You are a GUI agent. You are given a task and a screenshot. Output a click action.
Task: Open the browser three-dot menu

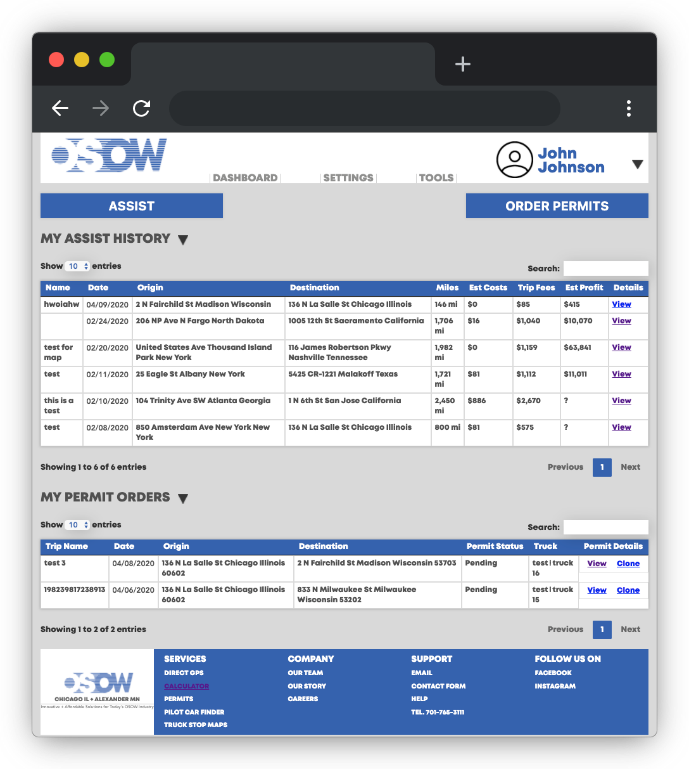click(x=629, y=108)
